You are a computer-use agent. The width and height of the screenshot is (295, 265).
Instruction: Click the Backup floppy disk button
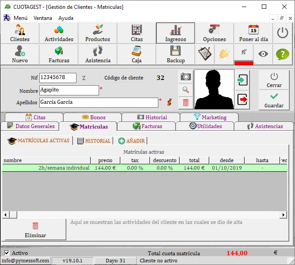[x=176, y=54]
